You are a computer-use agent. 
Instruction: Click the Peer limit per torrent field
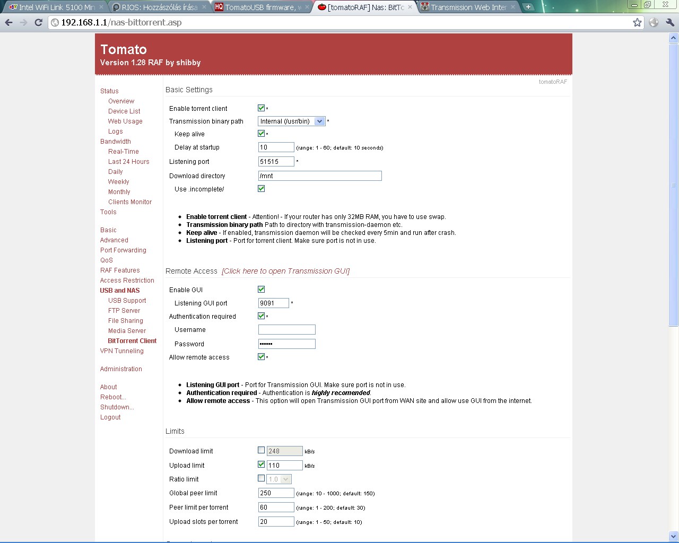click(x=276, y=507)
